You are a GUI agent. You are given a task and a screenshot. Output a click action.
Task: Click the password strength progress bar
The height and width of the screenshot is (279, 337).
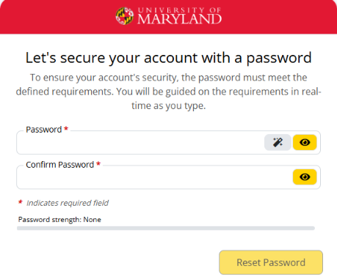[x=166, y=228]
